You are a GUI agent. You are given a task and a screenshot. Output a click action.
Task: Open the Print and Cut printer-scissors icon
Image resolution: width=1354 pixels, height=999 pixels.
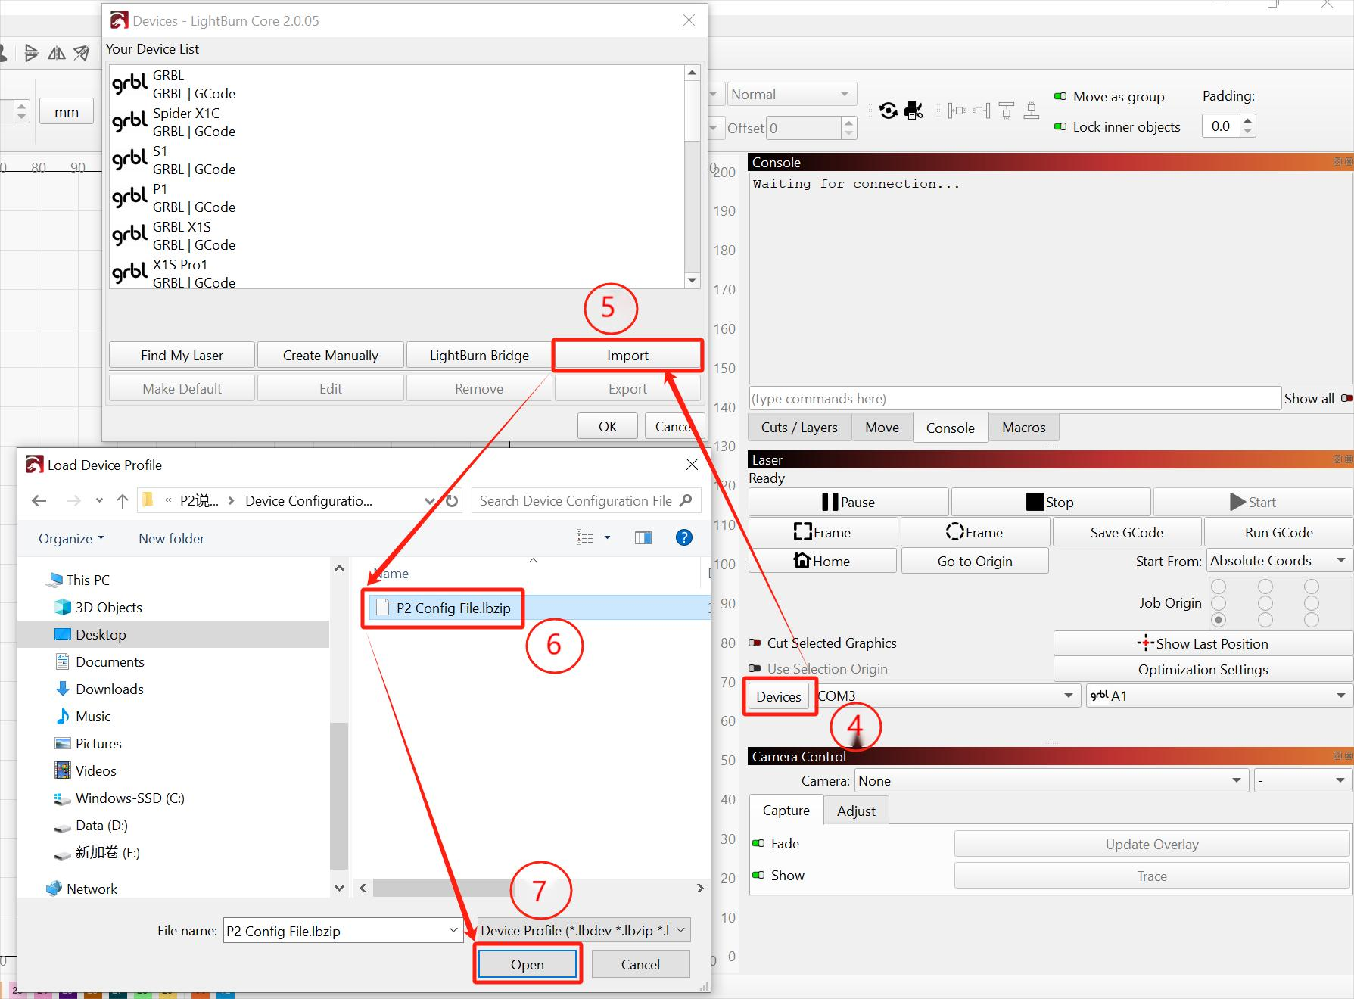click(x=914, y=111)
